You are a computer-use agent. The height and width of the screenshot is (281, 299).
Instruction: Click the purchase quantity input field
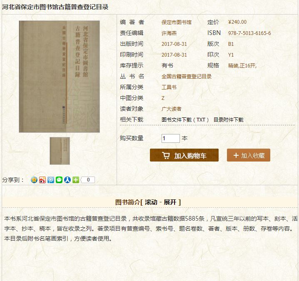pyautogui.click(x=170, y=138)
